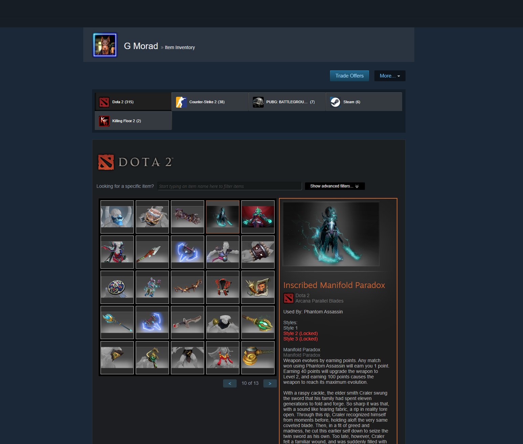523x444 pixels.
Task: Click the Used By: Phantom Assassin text
Action: coord(313,312)
